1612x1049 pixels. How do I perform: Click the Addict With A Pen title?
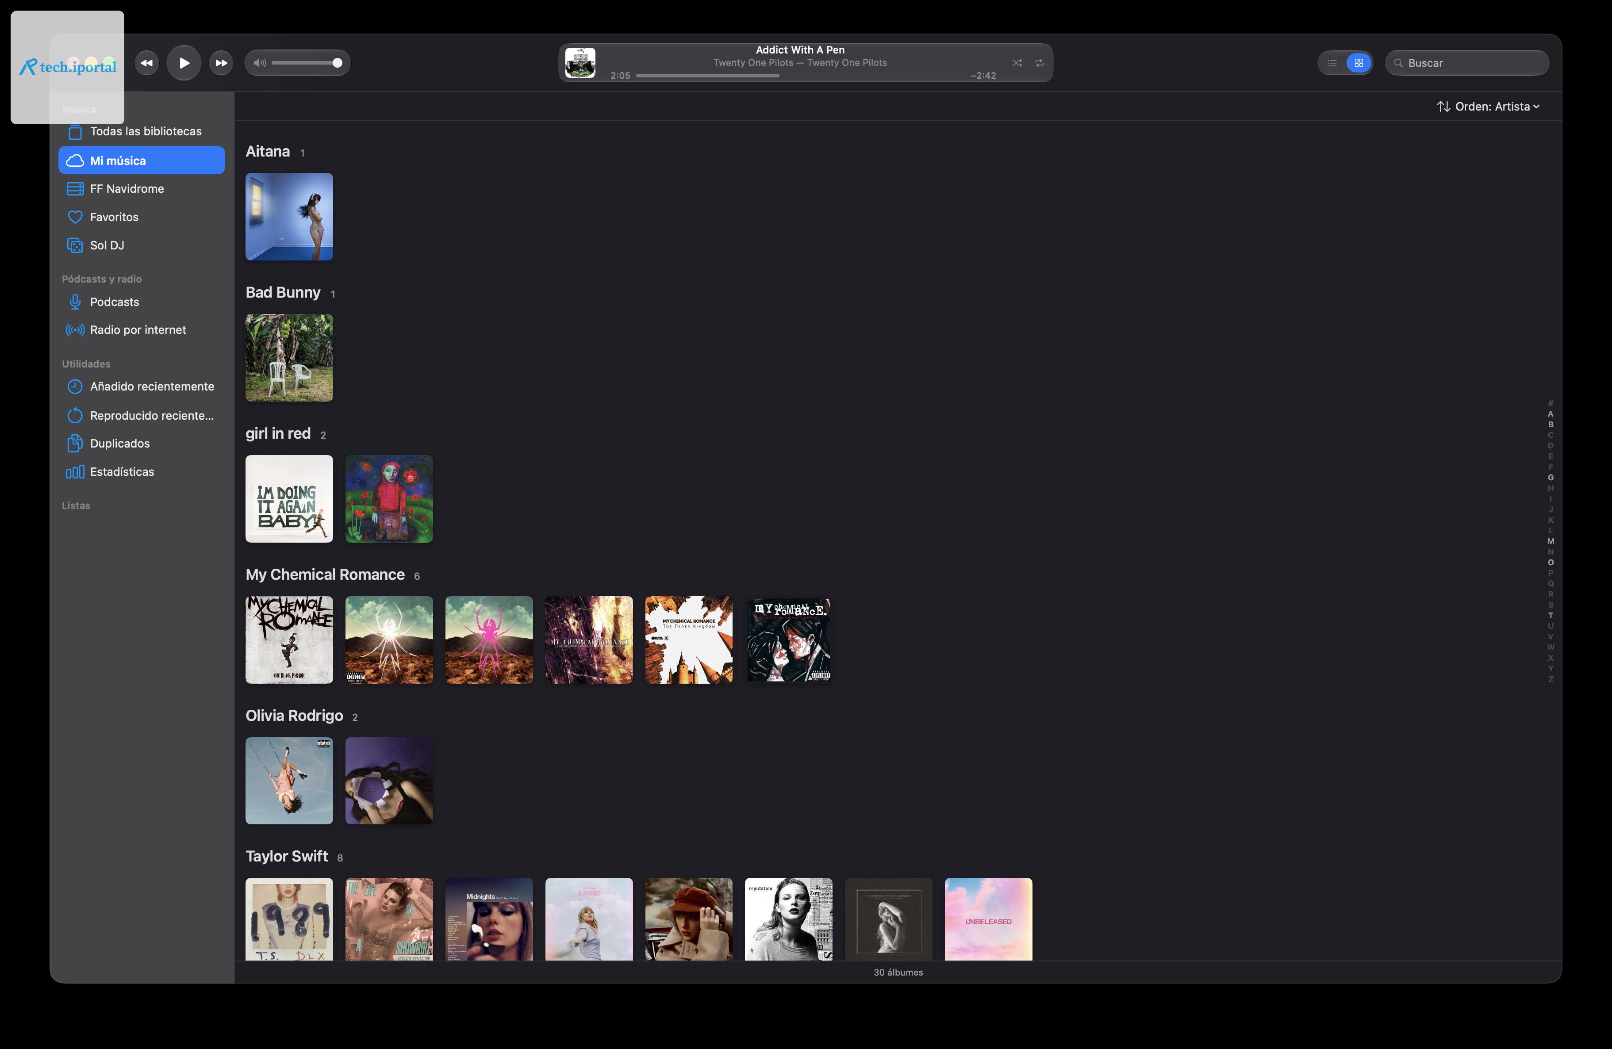click(800, 50)
